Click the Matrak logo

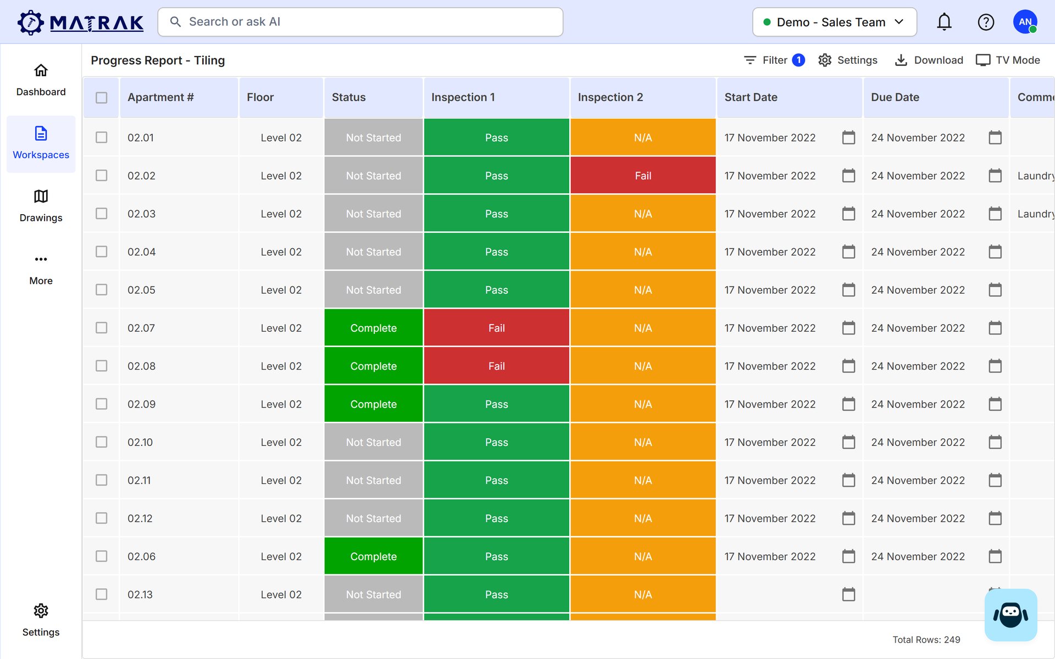pyautogui.click(x=80, y=23)
